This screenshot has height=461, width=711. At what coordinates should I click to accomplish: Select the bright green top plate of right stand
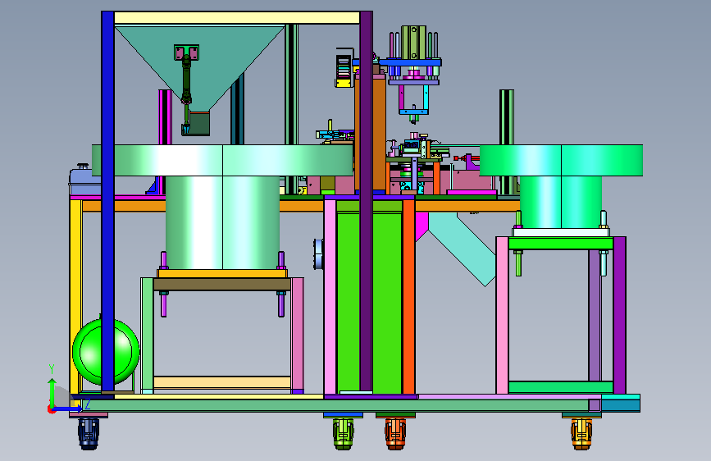pos(561,244)
